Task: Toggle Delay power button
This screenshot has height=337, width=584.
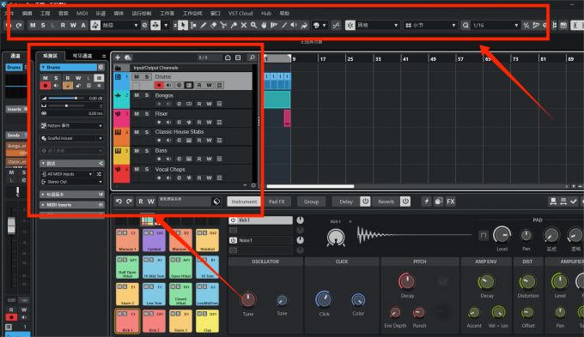Action: coord(365,202)
